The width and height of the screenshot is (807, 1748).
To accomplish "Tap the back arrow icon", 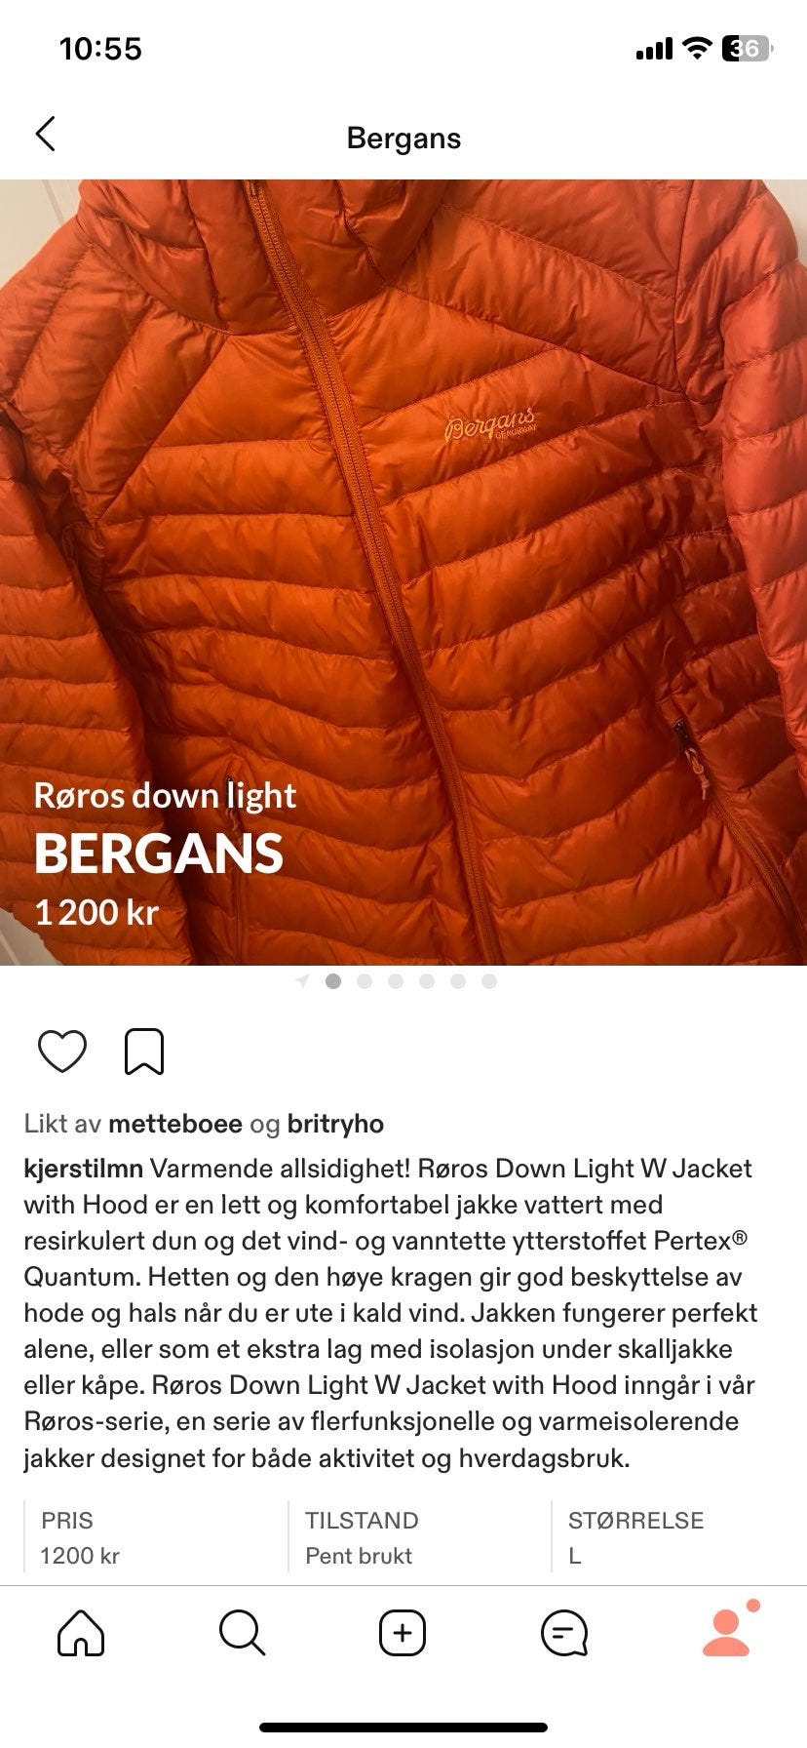I will 46,135.
